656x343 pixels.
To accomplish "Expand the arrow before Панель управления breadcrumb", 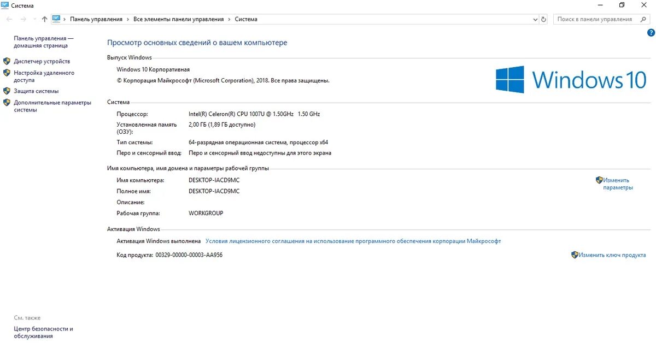I will 65,19.
